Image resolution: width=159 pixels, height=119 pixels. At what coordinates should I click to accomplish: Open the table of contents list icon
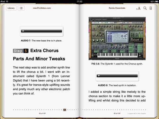[21, 8]
